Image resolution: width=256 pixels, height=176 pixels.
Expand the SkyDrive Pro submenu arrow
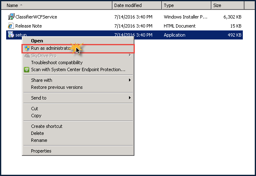pos(129,56)
